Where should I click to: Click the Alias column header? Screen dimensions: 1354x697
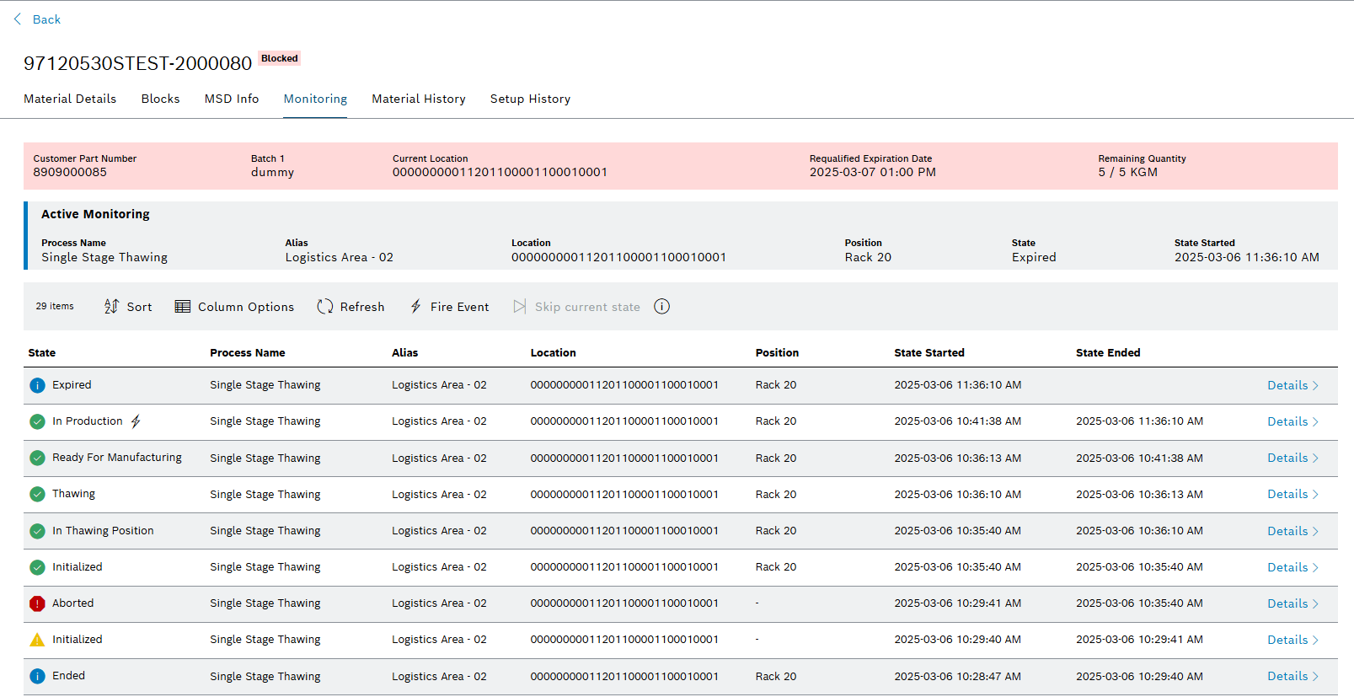coord(405,353)
